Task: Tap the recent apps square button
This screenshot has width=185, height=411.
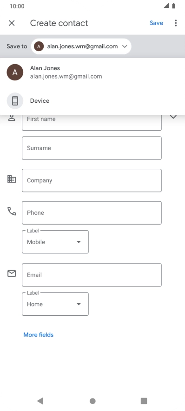Action: click(x=144, y=401)
